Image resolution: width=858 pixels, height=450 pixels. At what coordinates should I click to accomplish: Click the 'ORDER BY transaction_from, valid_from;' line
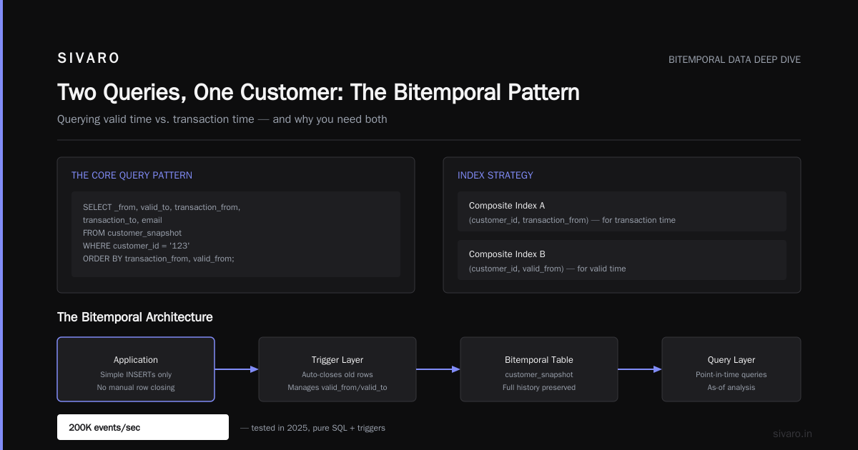[x=159, y=259]
